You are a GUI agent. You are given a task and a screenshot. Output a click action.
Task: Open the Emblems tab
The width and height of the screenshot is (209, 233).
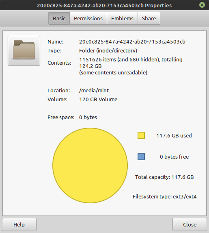click(123, 18)
